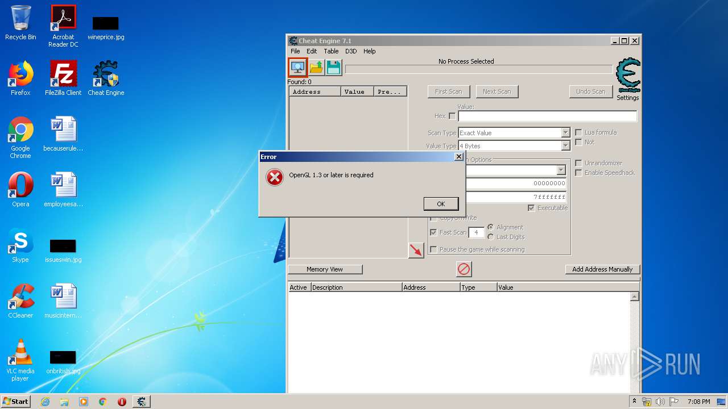Toggle the Not checkbox

pyautogui.click(x=578, y=142)
